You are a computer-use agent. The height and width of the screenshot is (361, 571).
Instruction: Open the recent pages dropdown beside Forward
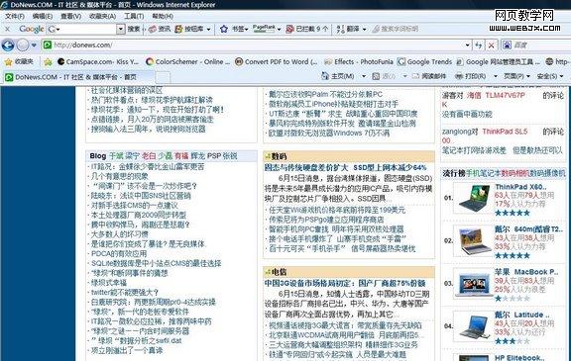[34, 45]
